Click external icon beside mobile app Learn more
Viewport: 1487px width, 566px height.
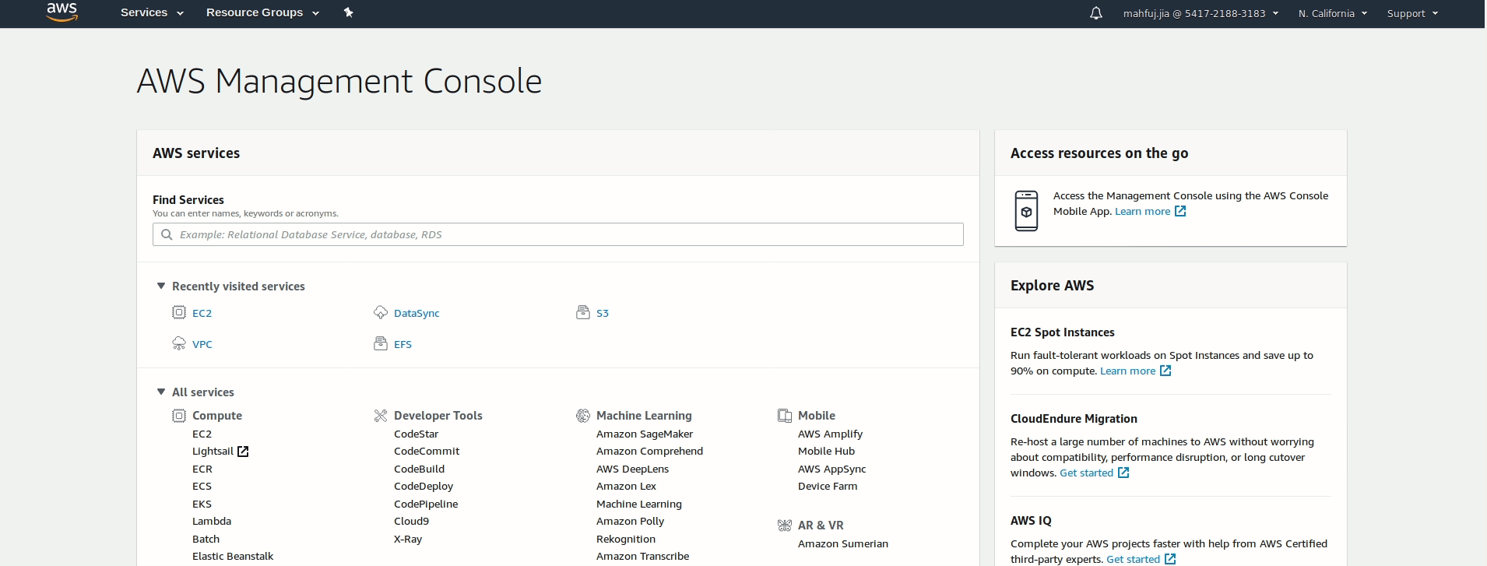(1180, 211)
